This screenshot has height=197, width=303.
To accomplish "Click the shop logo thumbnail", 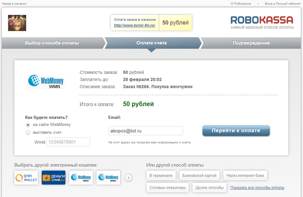I will pos(17,23).
